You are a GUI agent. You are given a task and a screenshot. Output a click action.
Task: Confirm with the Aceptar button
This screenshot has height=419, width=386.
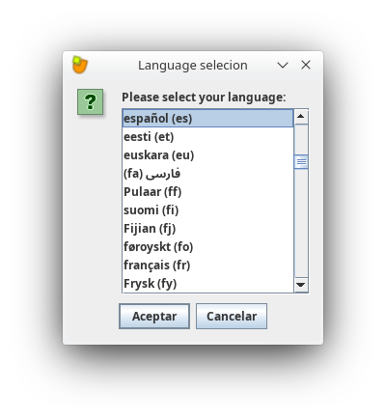154,316
